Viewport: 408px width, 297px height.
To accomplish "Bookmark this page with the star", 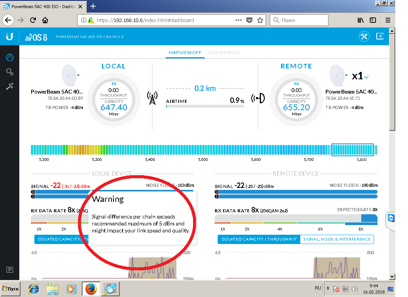I will [260, 20].
